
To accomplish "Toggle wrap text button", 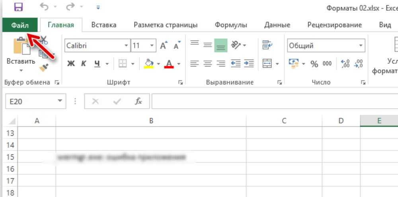I will (x=267, y=45).
